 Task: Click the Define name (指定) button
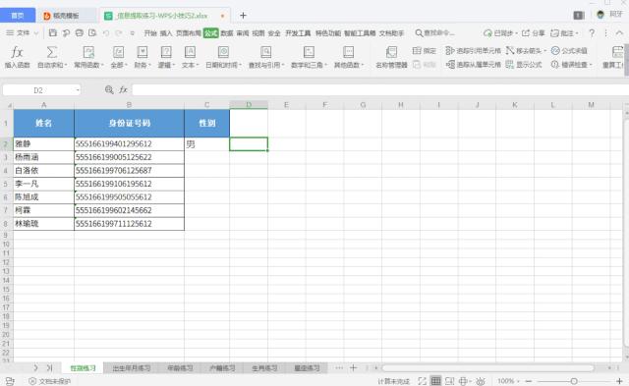425,50
